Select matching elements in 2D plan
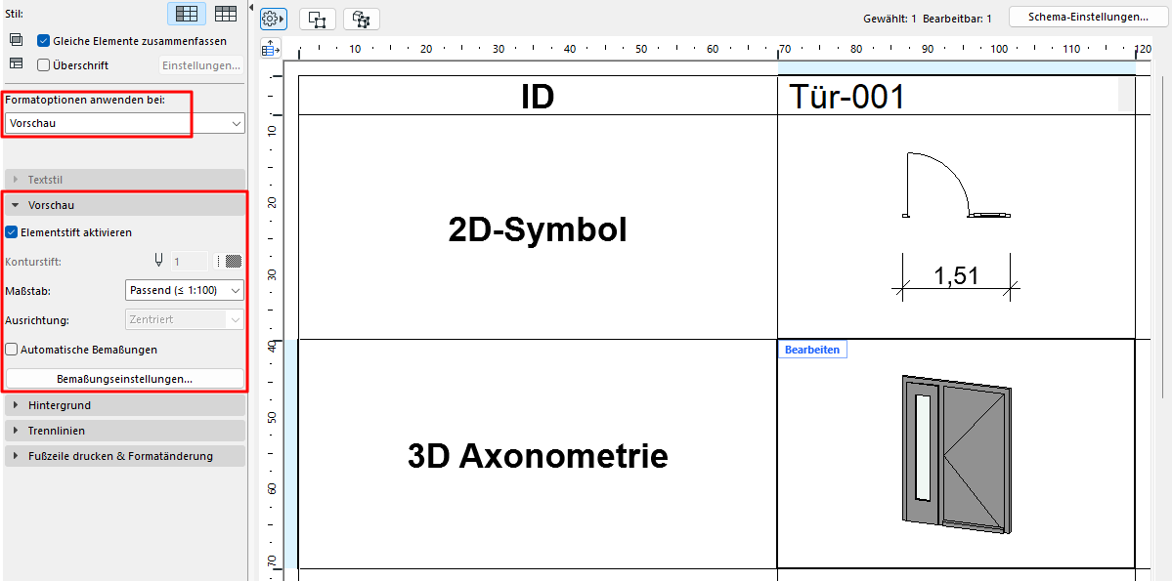 (317, 18)
